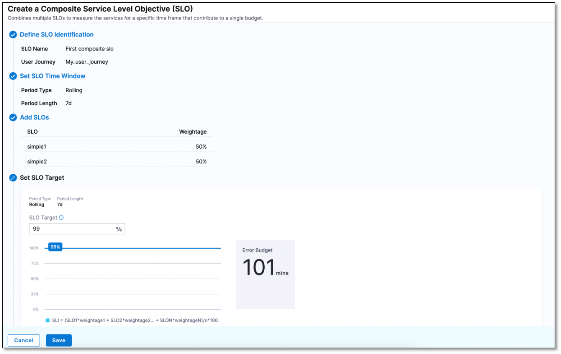
Task: Click the Add SLOs completed step icon
Action: pos(13,118)
